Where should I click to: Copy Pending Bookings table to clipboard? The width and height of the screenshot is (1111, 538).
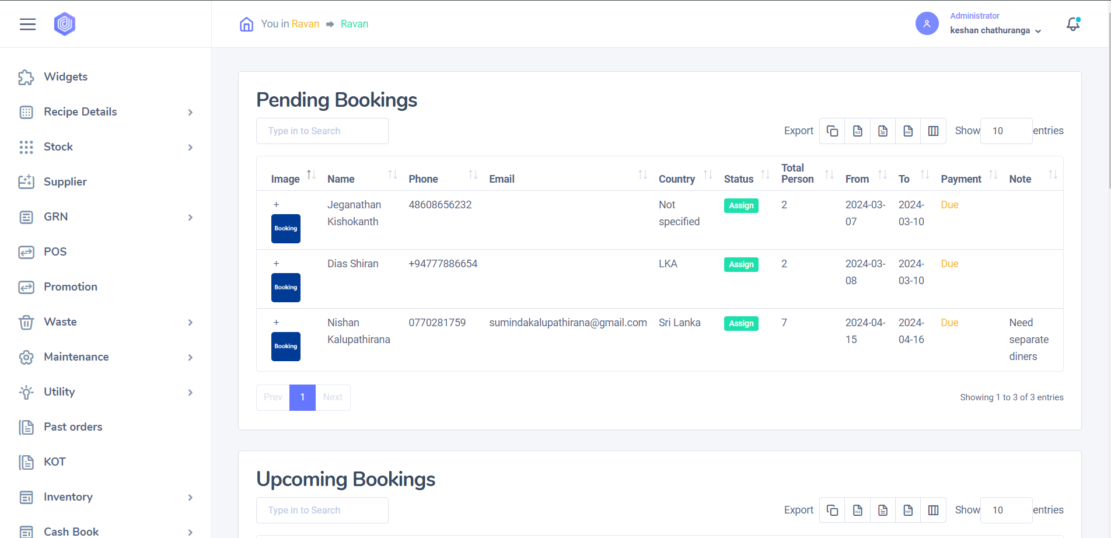(832, 131)
